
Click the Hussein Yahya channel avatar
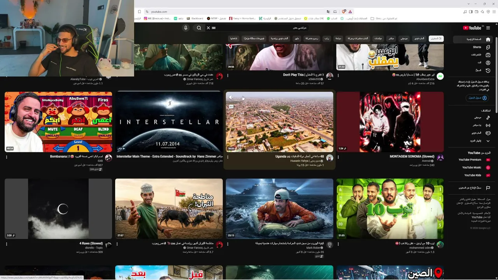[x=330, y=158]
